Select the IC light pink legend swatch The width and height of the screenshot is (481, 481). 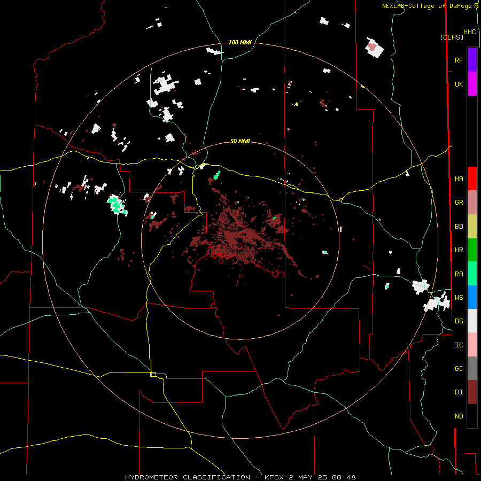coord(472,345)
